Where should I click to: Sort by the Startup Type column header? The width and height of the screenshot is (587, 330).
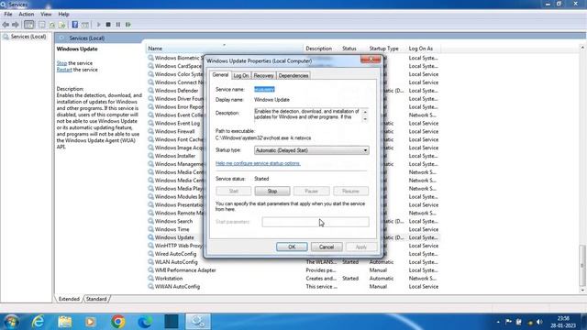tap(386, 49)
